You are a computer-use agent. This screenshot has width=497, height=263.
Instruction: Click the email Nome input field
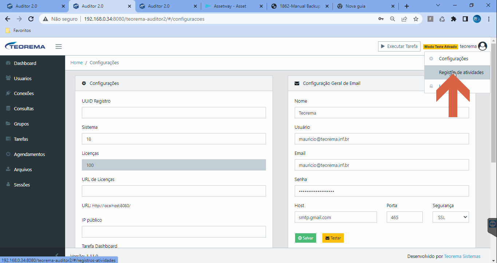pyautogui.click(x=382, y=112)
